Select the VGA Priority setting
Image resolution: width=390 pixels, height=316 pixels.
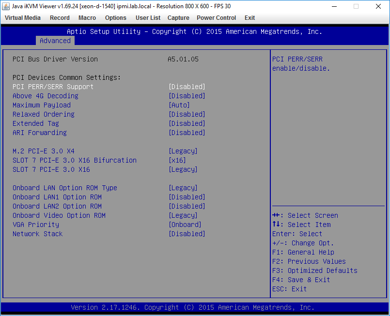pos(36,225)
